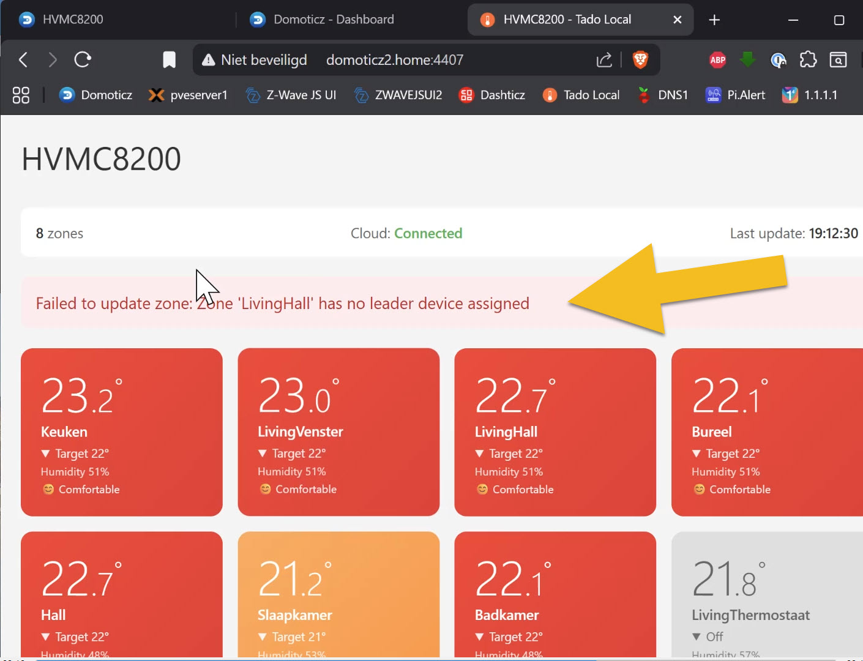Go back using the back arrow
Image resolution: width=863 pixels, height=661 pixels.
[23, 59]
